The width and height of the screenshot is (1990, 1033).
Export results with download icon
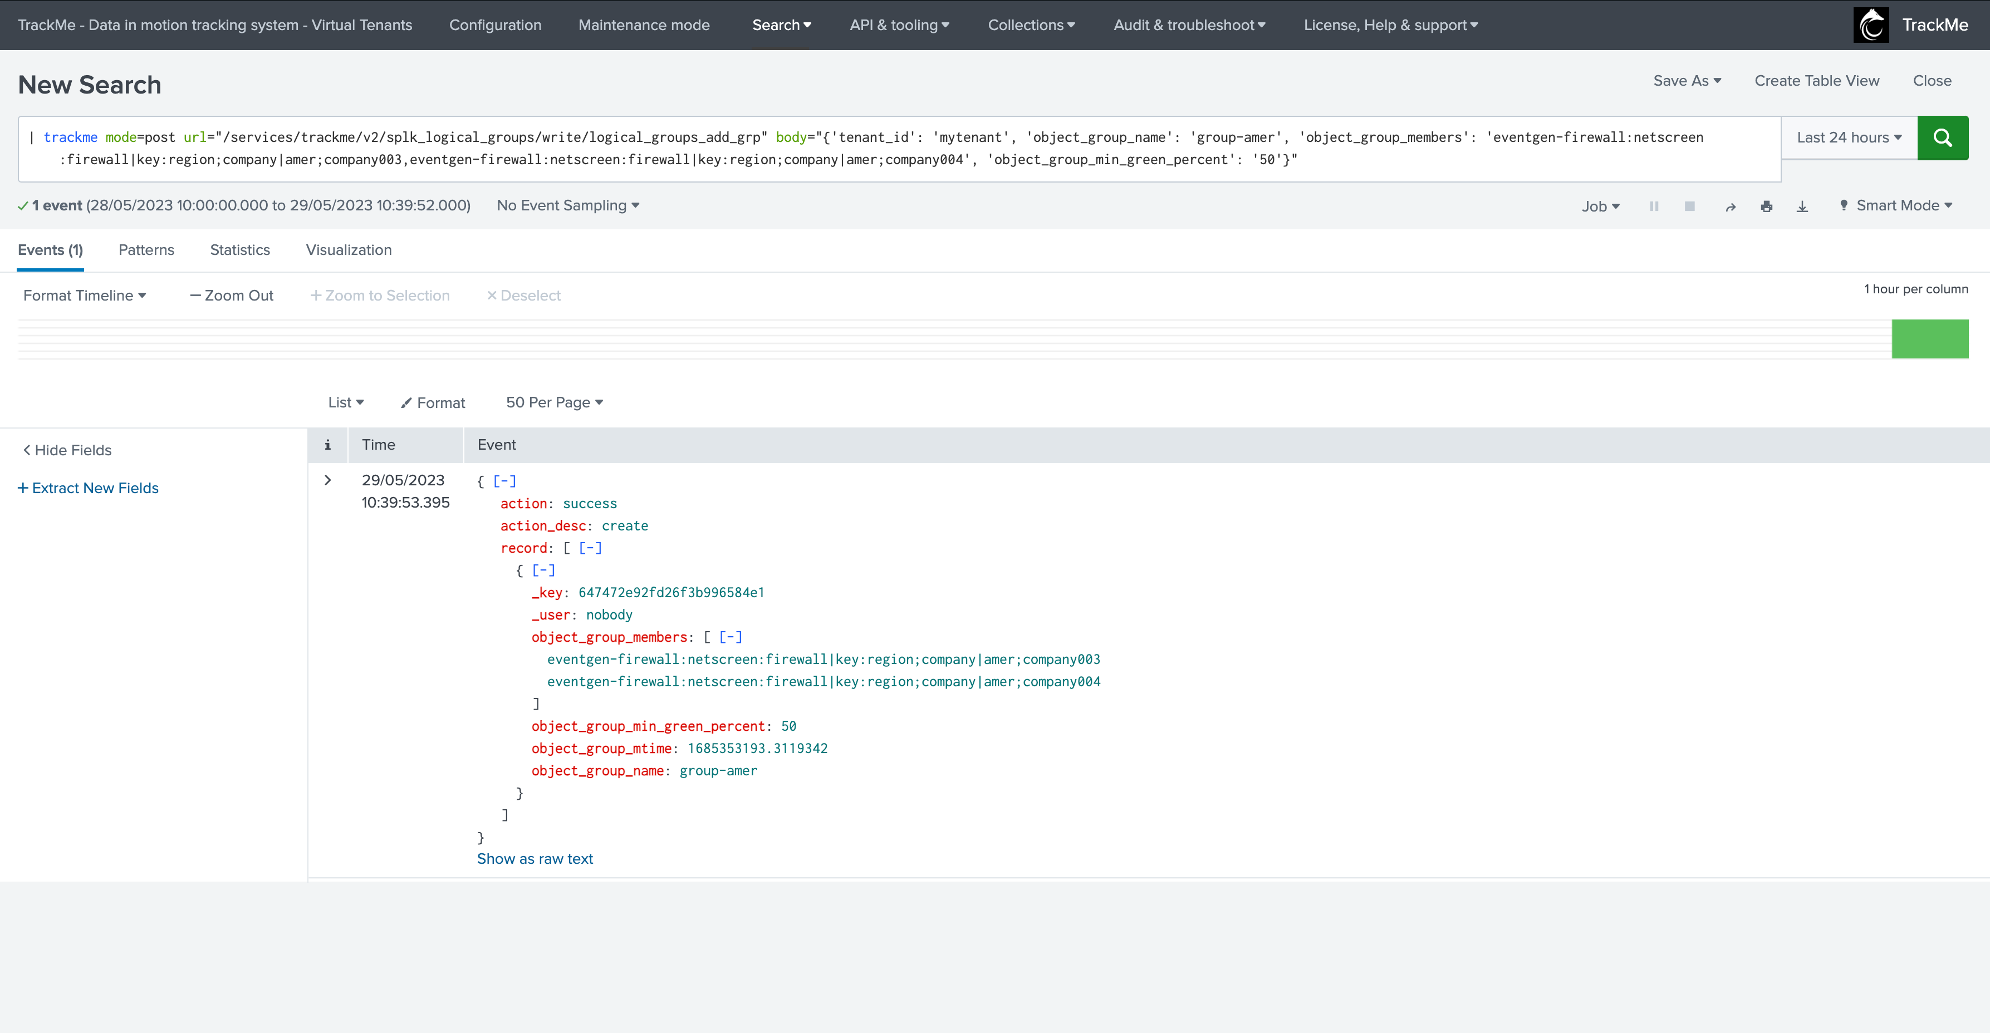click(x=1802, y=206)
